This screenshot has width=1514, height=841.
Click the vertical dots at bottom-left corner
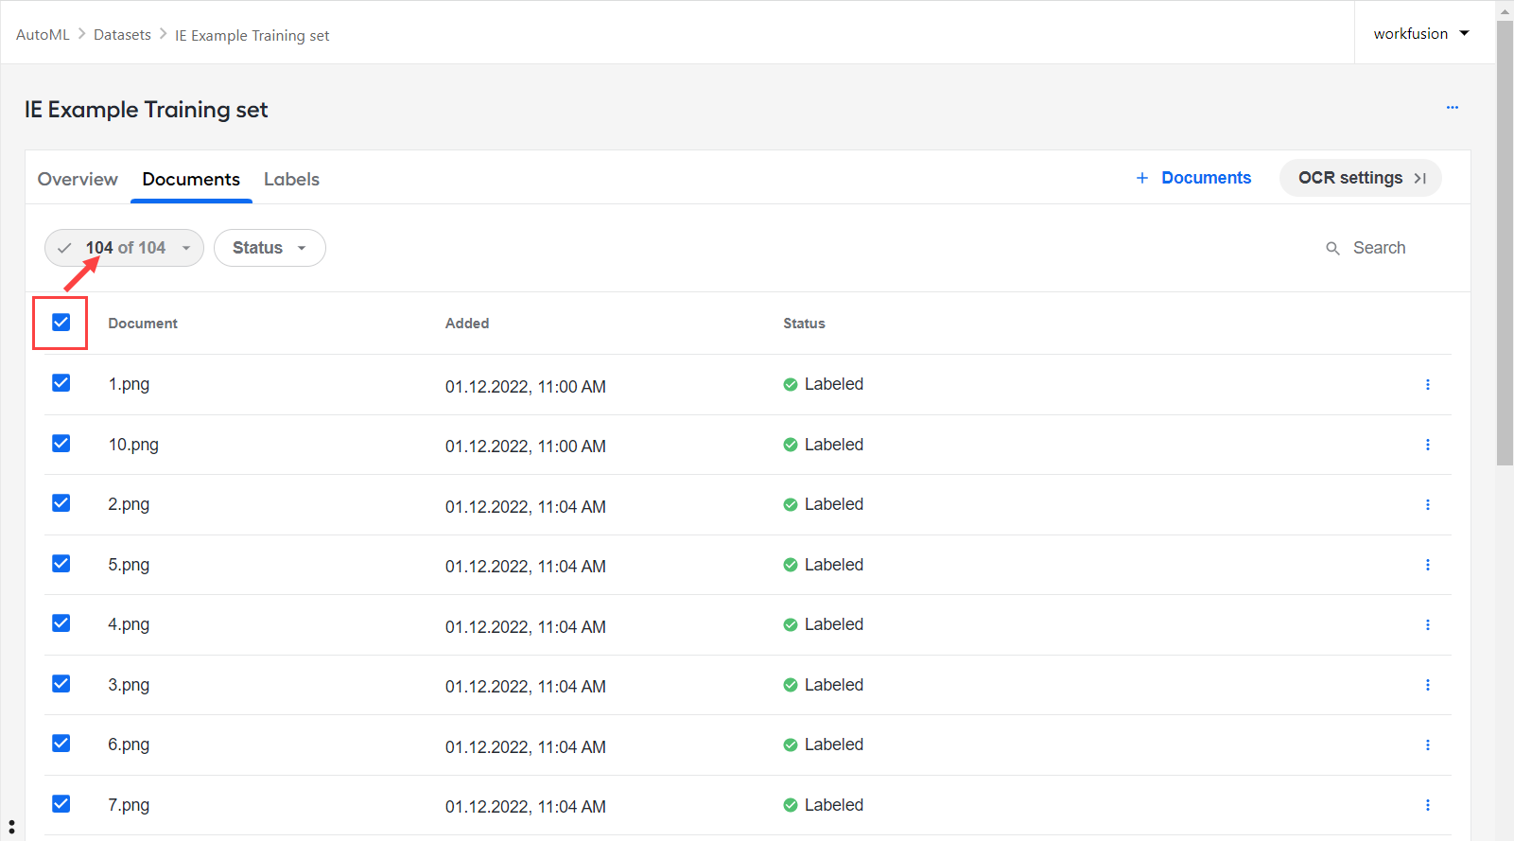click(11, 828)
